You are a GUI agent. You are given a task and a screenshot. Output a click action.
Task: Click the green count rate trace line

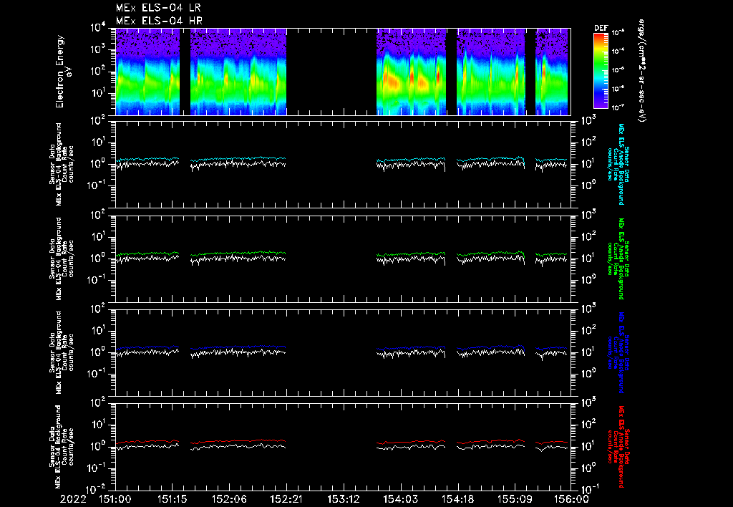click(x=238, y=253)
